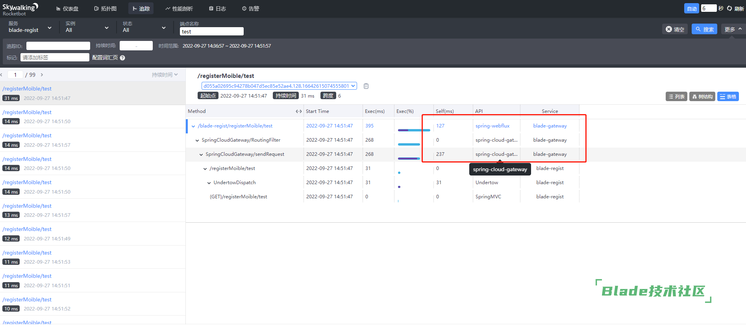Go to the next trace page arrow
This screenshot has width=746, height=327.
coord(42,75)
